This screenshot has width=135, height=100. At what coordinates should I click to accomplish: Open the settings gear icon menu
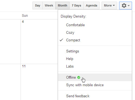click(x=126, y=5)
